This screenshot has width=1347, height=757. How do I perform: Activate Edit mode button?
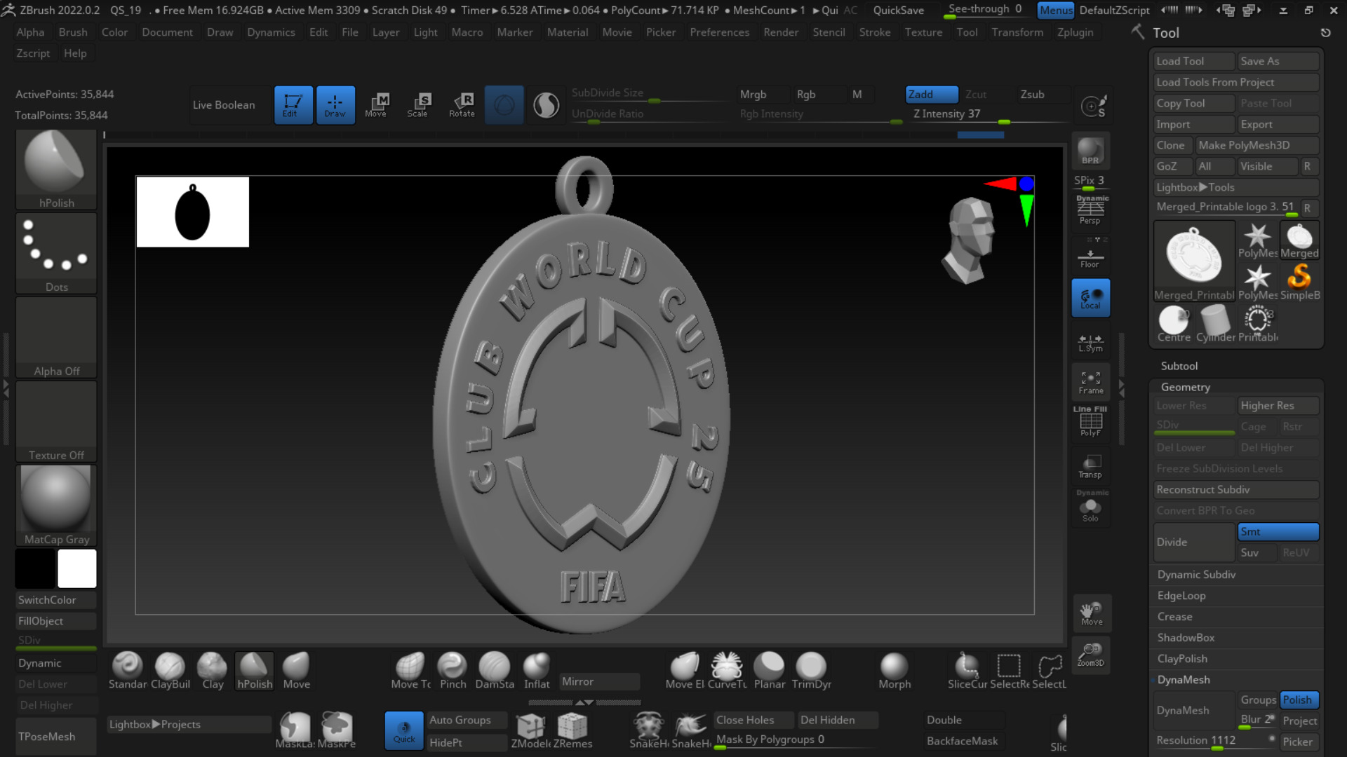coord(293,104)
